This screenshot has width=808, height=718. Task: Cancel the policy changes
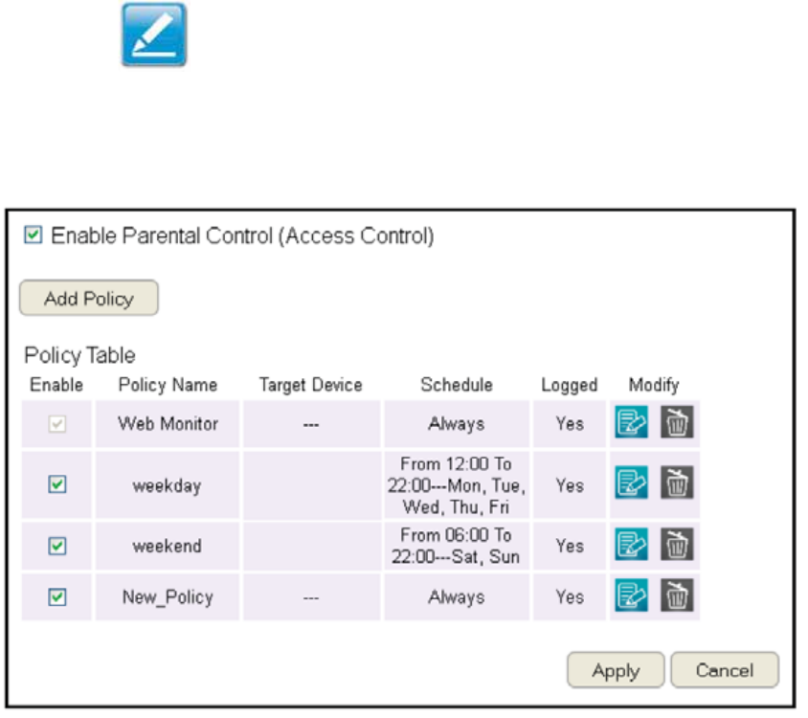pos(725,670)
